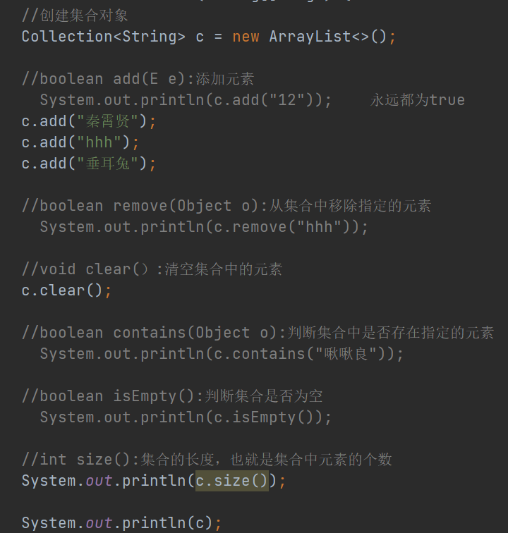The image size is (508, 533).
Task: Click the void clear() comment line
Action: [152, 269]
